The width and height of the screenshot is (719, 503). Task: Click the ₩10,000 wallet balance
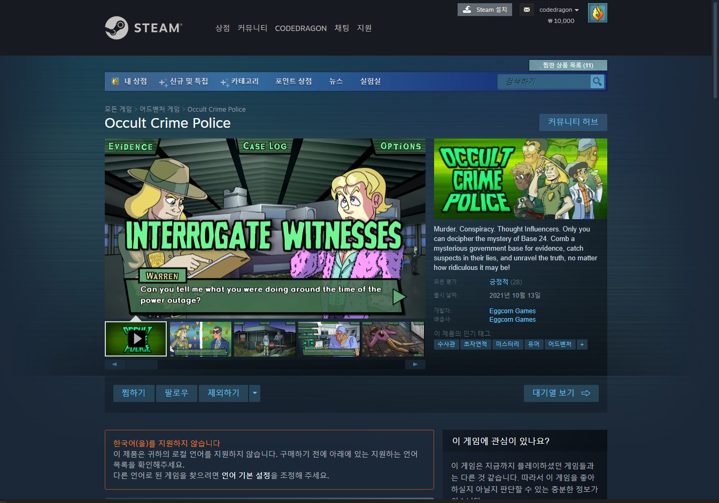[561, 21]
